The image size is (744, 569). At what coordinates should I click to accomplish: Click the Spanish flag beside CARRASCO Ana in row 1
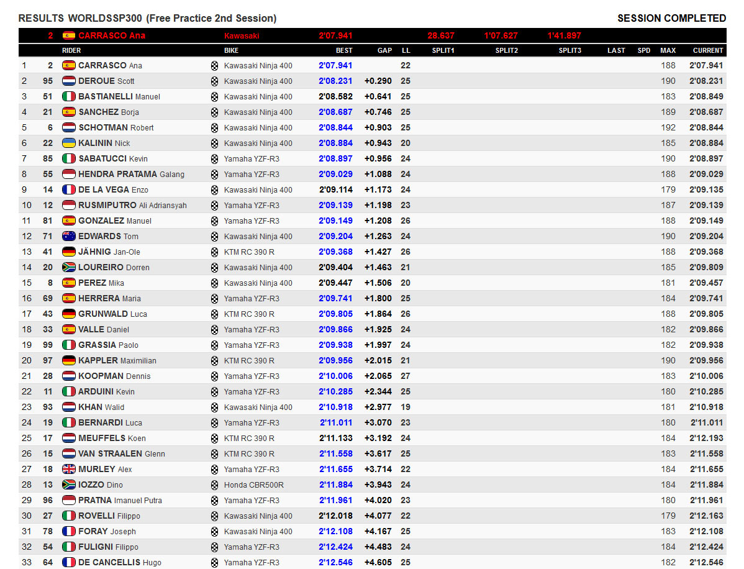coord(69,65)
